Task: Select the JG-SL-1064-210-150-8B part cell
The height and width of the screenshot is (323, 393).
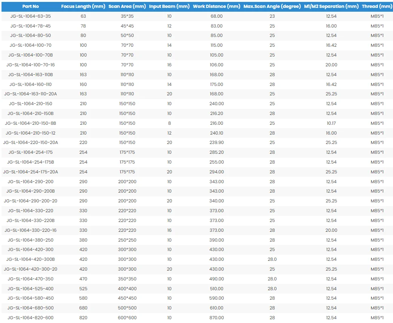Action: click(x=31, y=123)
